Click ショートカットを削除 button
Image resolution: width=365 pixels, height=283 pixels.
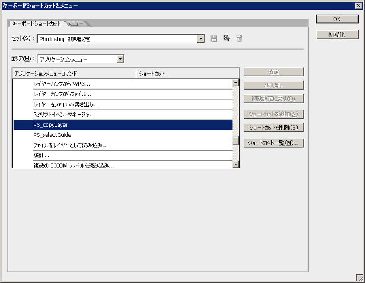click(x=273, y=127)
